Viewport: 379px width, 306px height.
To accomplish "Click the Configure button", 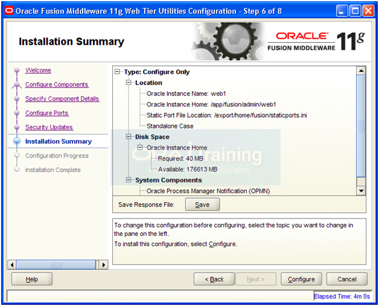I will 301,279.
